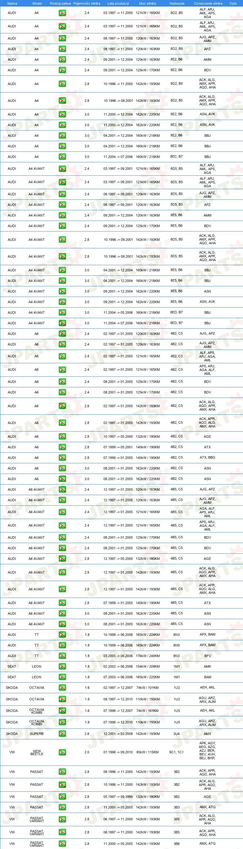Screen dimensions: 243x849
Task: Click the 85kW / 115KM power cell
Action: click(147, 752)
